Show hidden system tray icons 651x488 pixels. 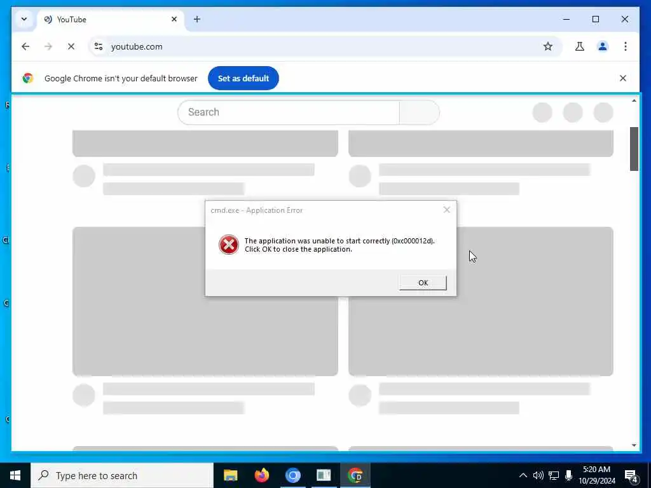[523, 475]
